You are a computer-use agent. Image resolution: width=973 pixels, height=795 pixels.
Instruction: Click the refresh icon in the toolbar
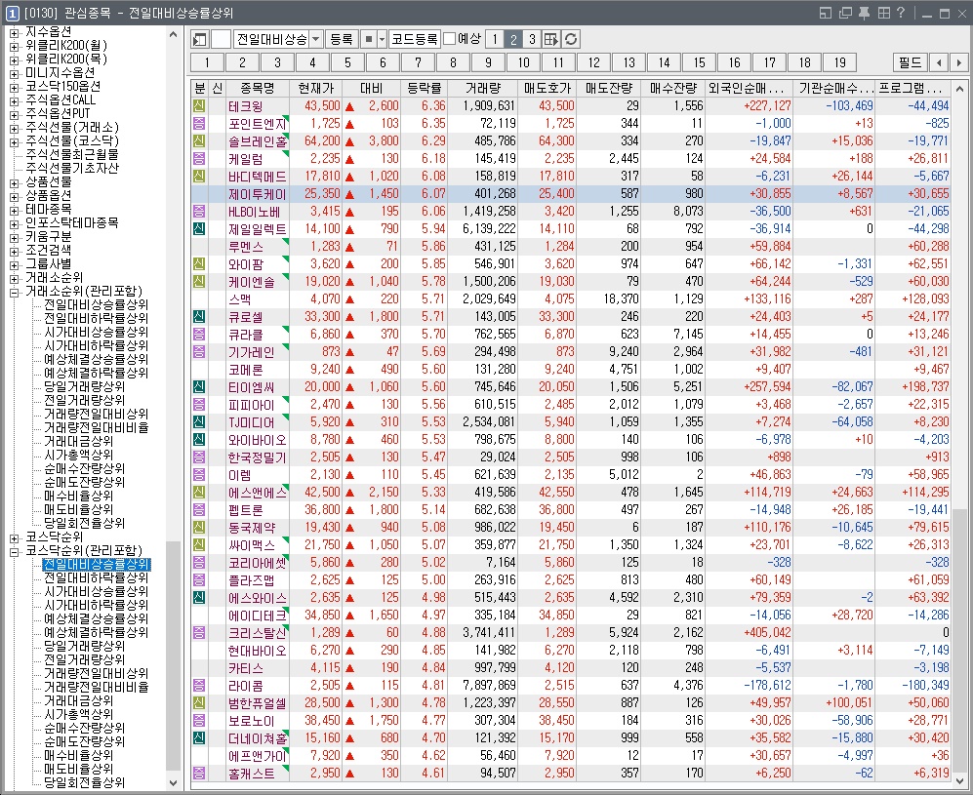pos(571,40)
